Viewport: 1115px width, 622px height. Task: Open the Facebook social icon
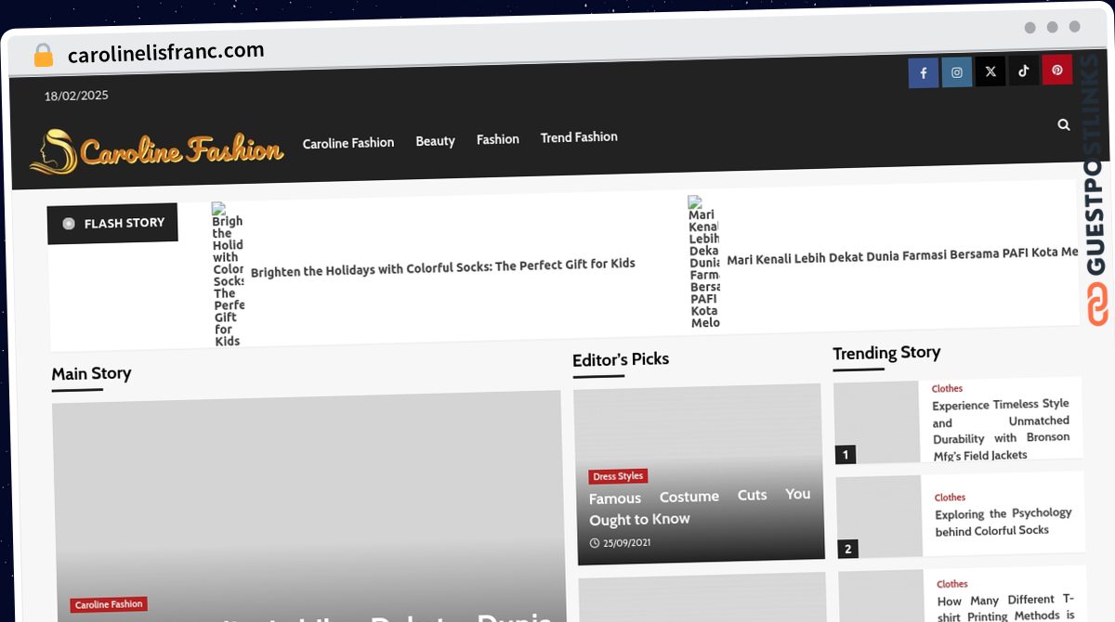924,73
